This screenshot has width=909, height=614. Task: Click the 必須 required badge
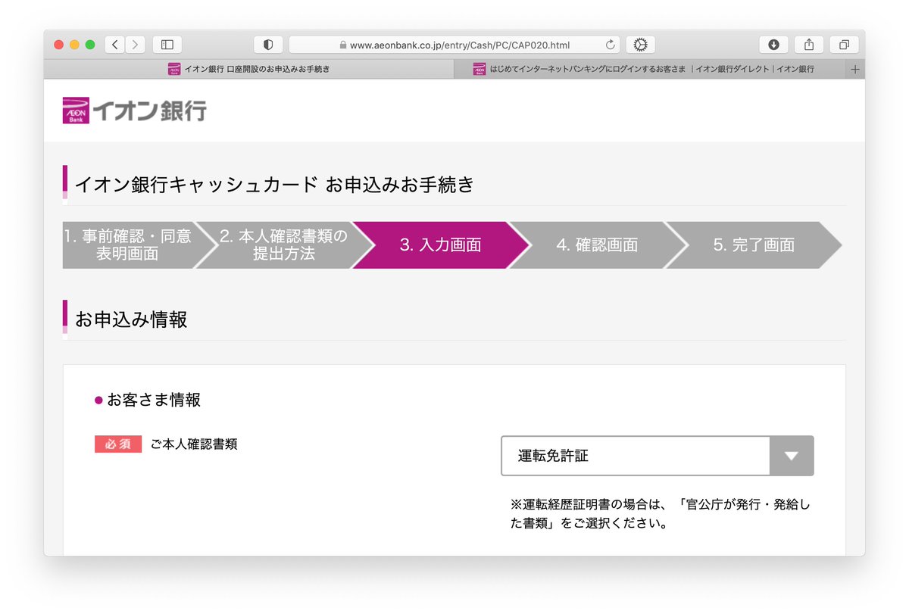point(118,444)
